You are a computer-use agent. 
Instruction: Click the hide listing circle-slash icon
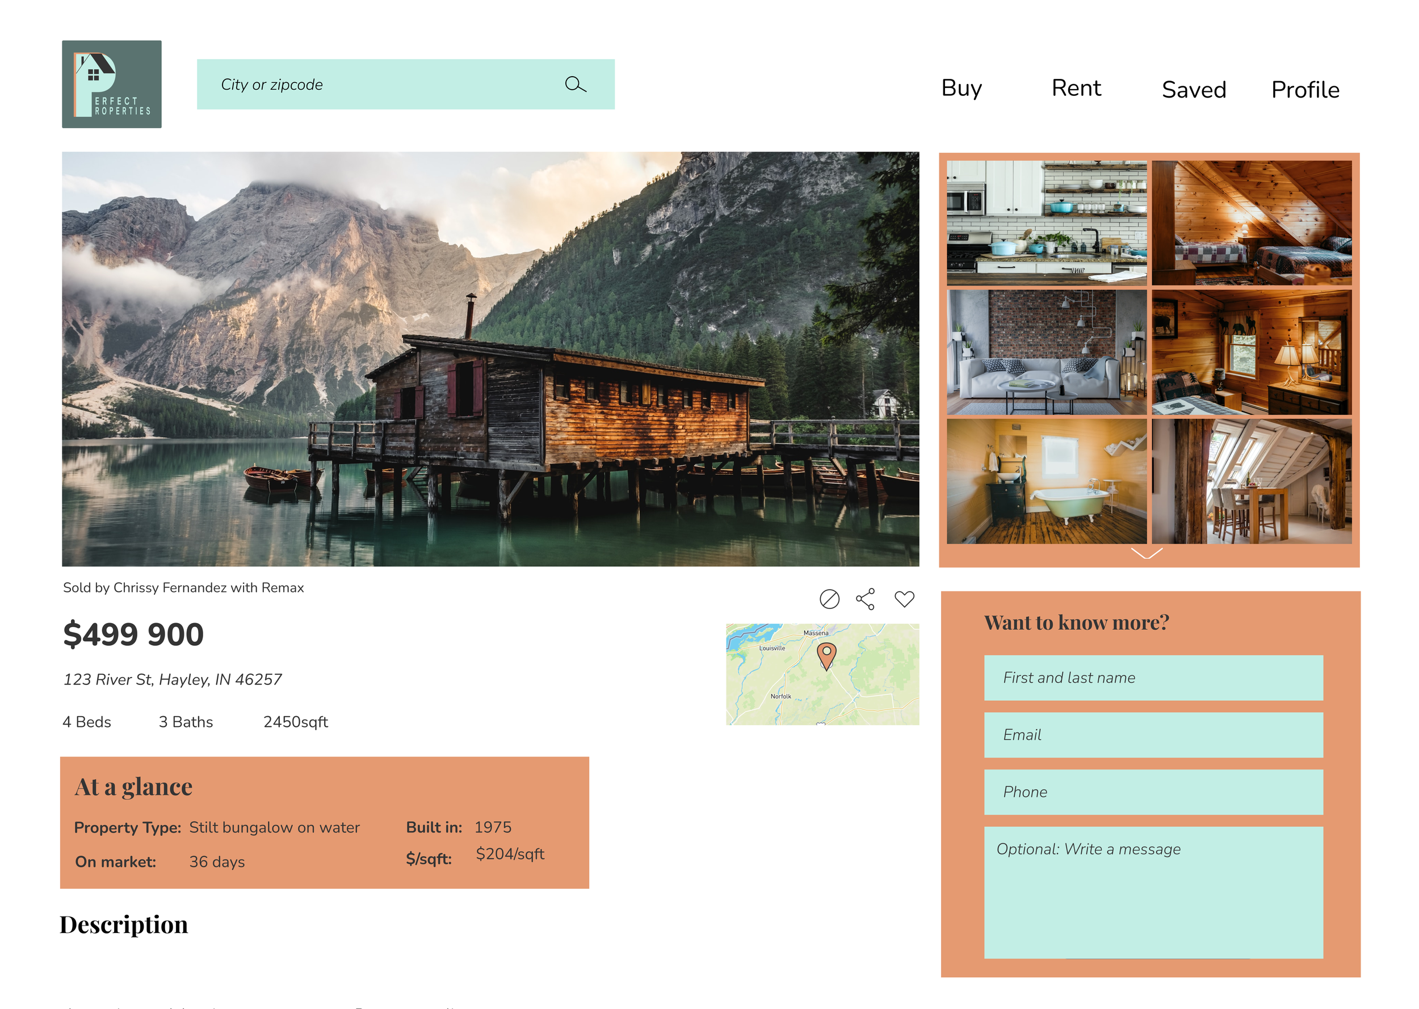coord(829,599)
